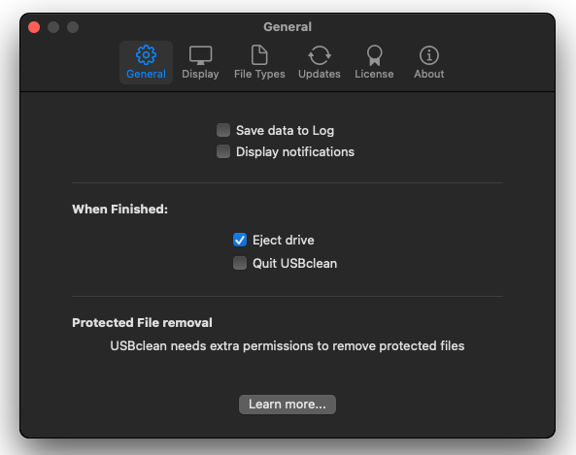
Task: Open the Updates refresh arrows icon
Action: coord(320,55)
